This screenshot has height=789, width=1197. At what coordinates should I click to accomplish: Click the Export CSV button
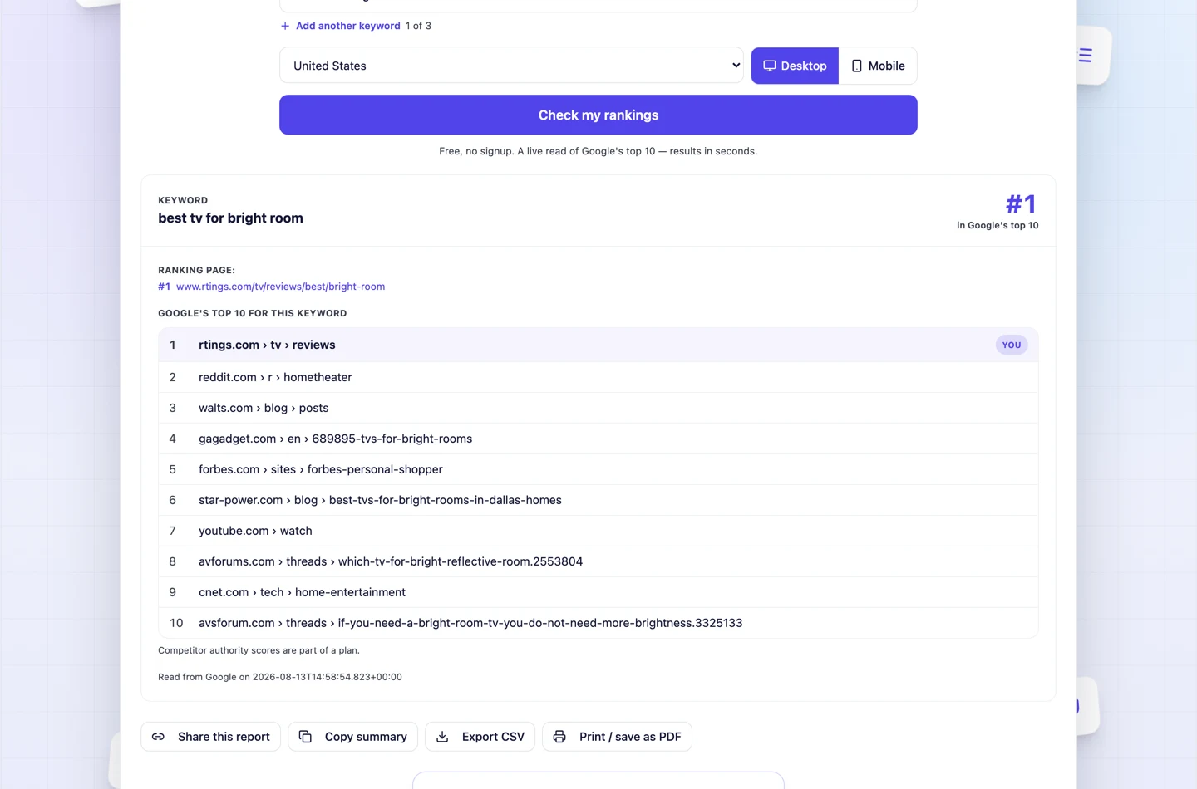tap(480, 737)
